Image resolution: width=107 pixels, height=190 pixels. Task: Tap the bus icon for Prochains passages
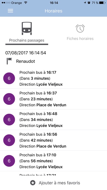click(x=27, y=28)
